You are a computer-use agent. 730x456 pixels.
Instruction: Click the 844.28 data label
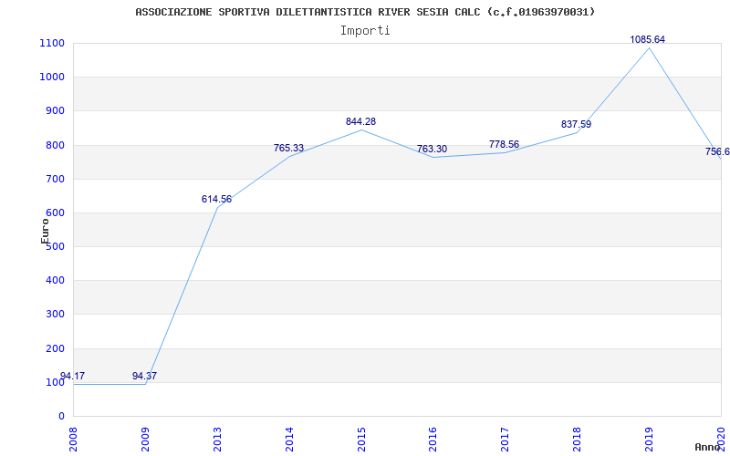point(360,121)
